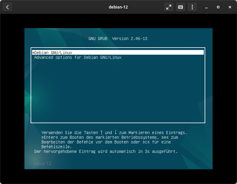Select the Debian GNU/Linux boot entry

coord(118,52)
